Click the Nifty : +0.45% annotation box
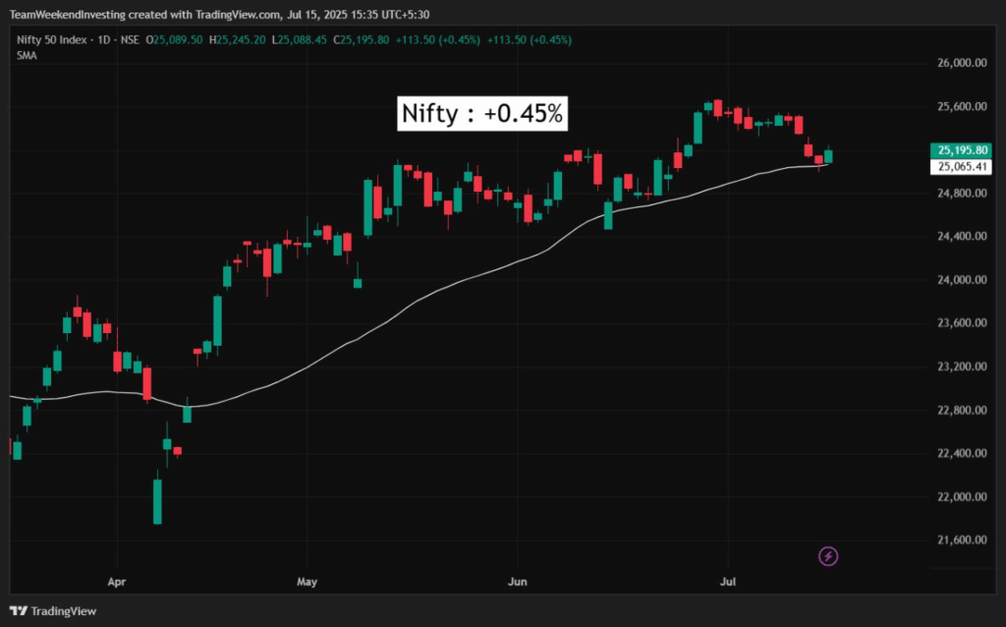1006x627 pixels. [x=482, y=114]
